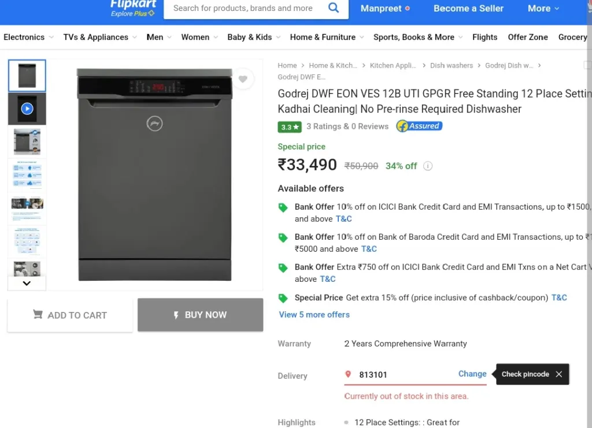Click the pincode 813101 field

click(400, 374)
